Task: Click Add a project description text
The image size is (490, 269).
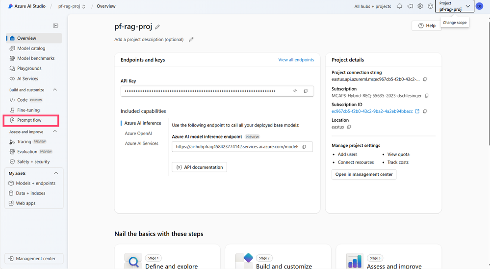Action: 149,39
